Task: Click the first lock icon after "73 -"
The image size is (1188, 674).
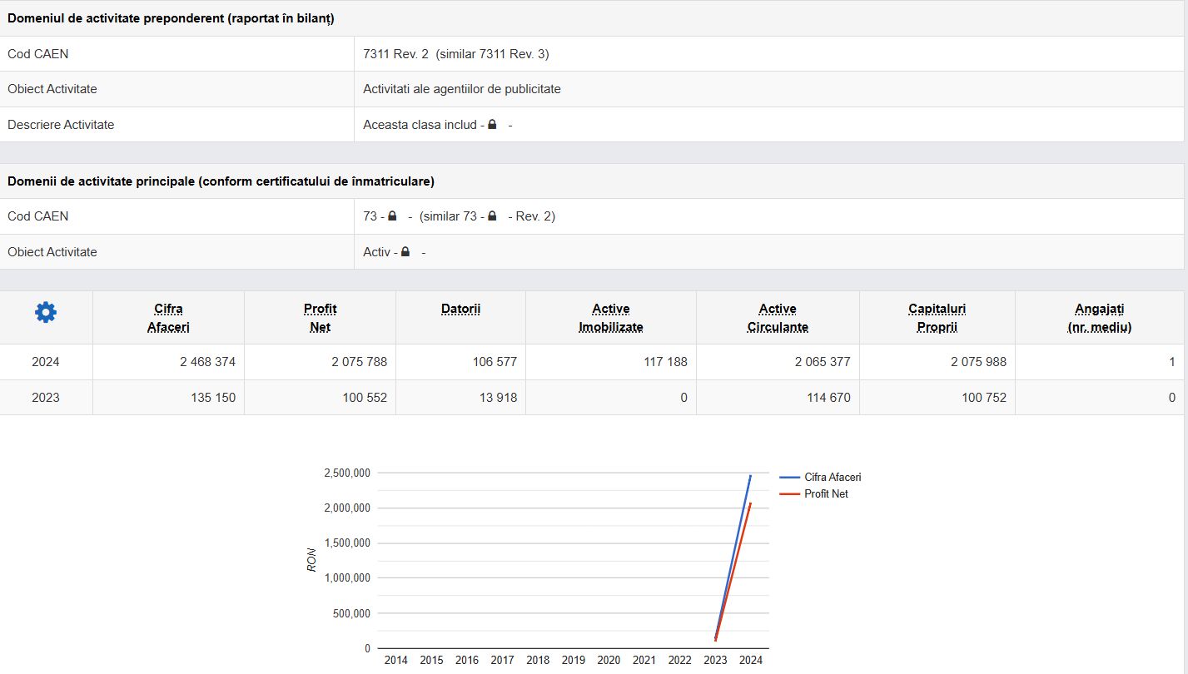Action: (x=392, y=216)
